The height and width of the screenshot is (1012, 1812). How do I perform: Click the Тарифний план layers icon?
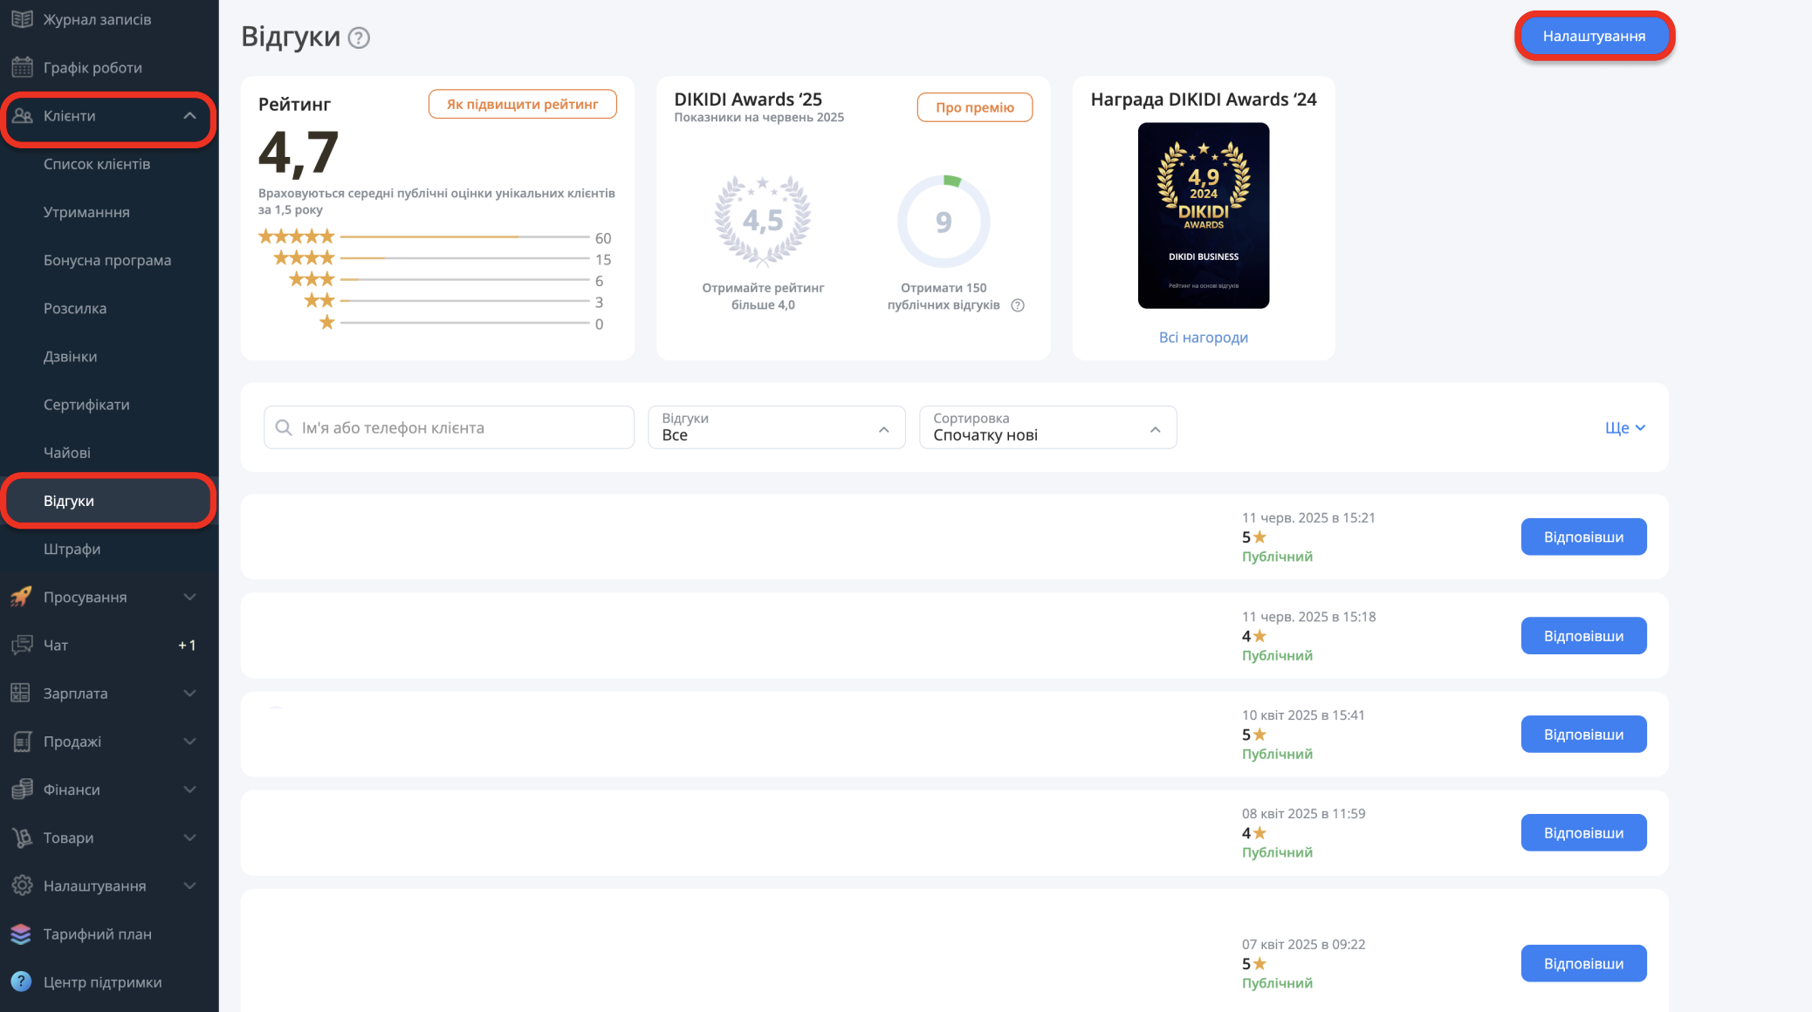tap(22, 933)
